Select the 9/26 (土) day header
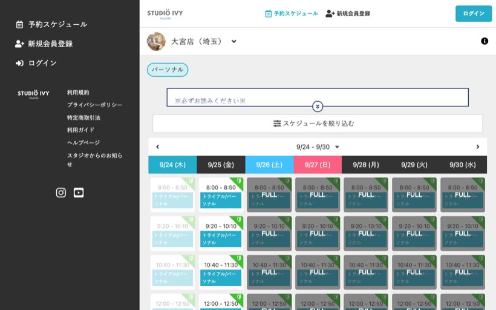This screenshot has width=496, height=310. coord(269,165)
